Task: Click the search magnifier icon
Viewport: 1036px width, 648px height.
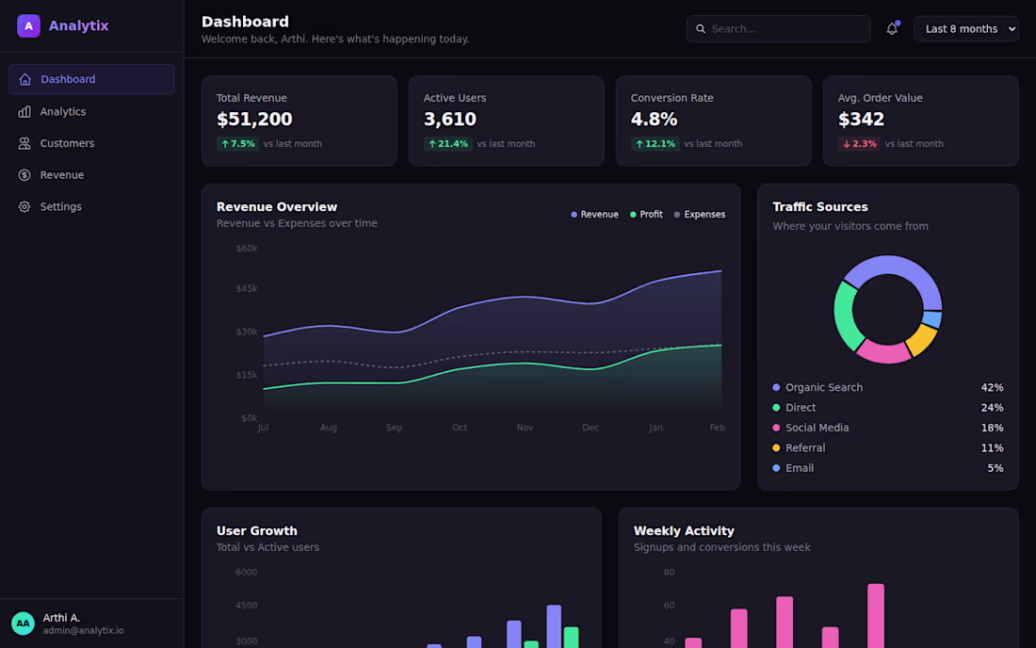Action: click(x=701, y=29)
